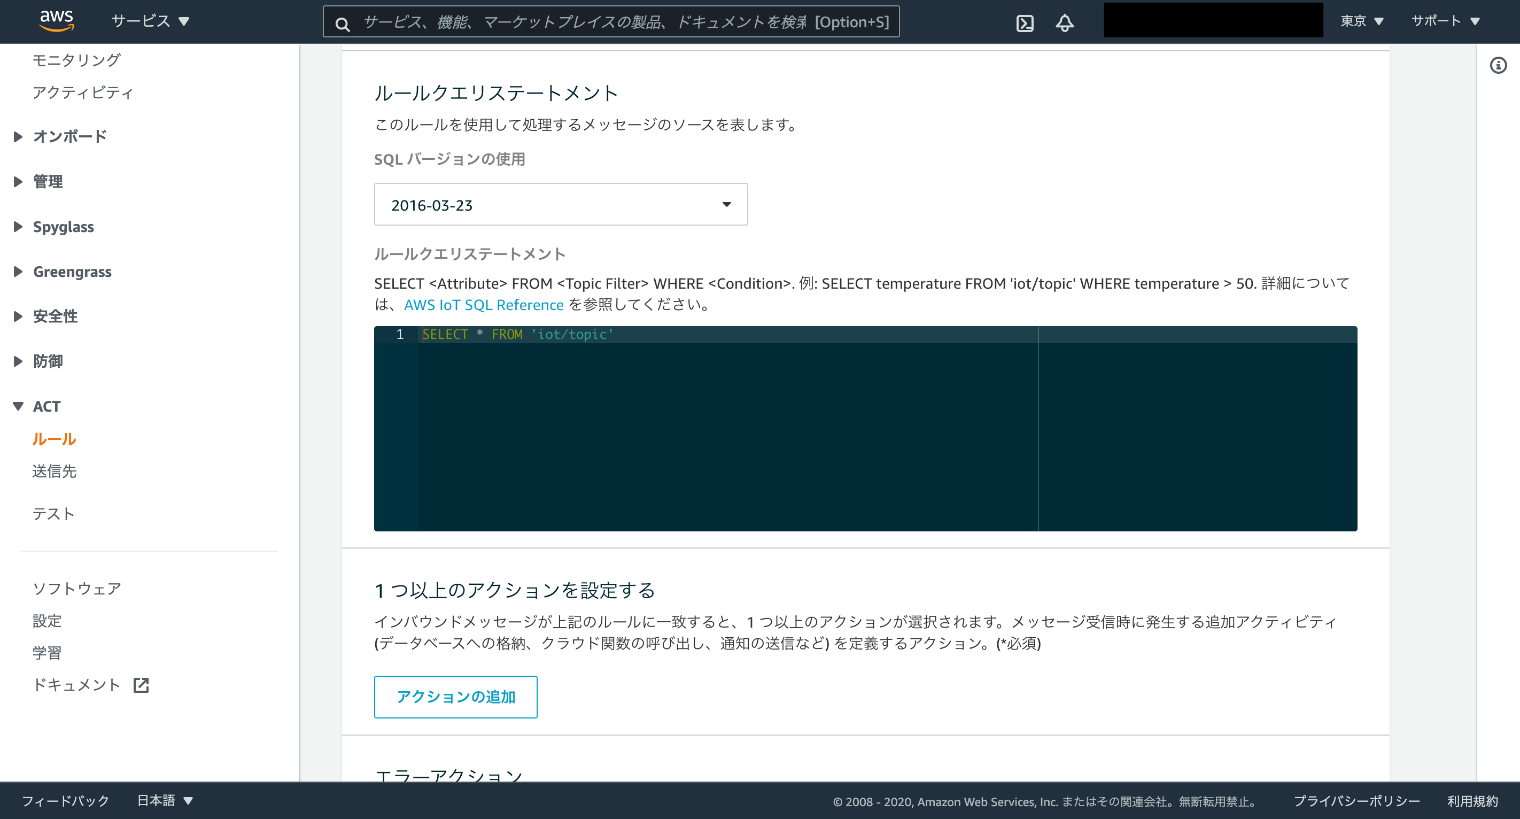Image resolution: width=1520 pixels, height=819 pixels.
Task: Select ルール in the sidebar
Action: pos(53,438)
